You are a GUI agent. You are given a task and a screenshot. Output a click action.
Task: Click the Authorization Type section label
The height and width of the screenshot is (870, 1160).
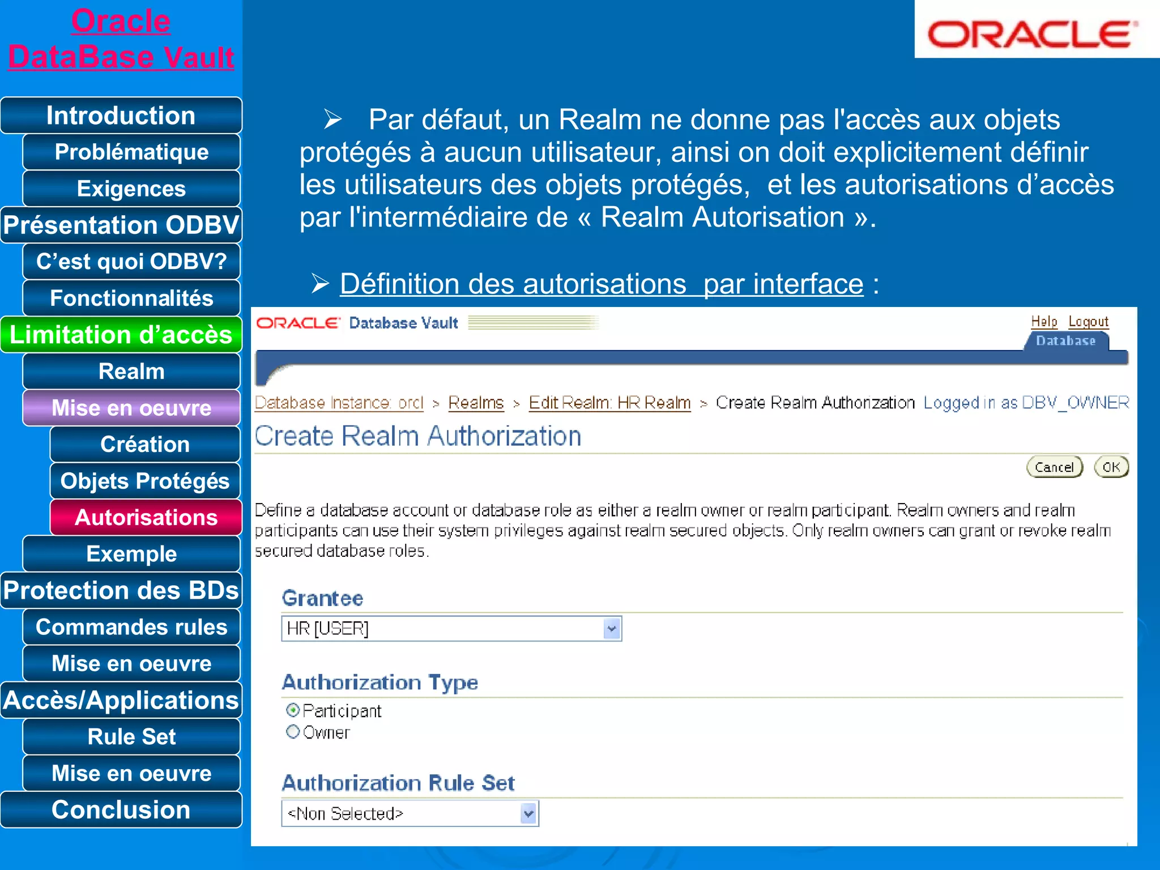[380, 683]
